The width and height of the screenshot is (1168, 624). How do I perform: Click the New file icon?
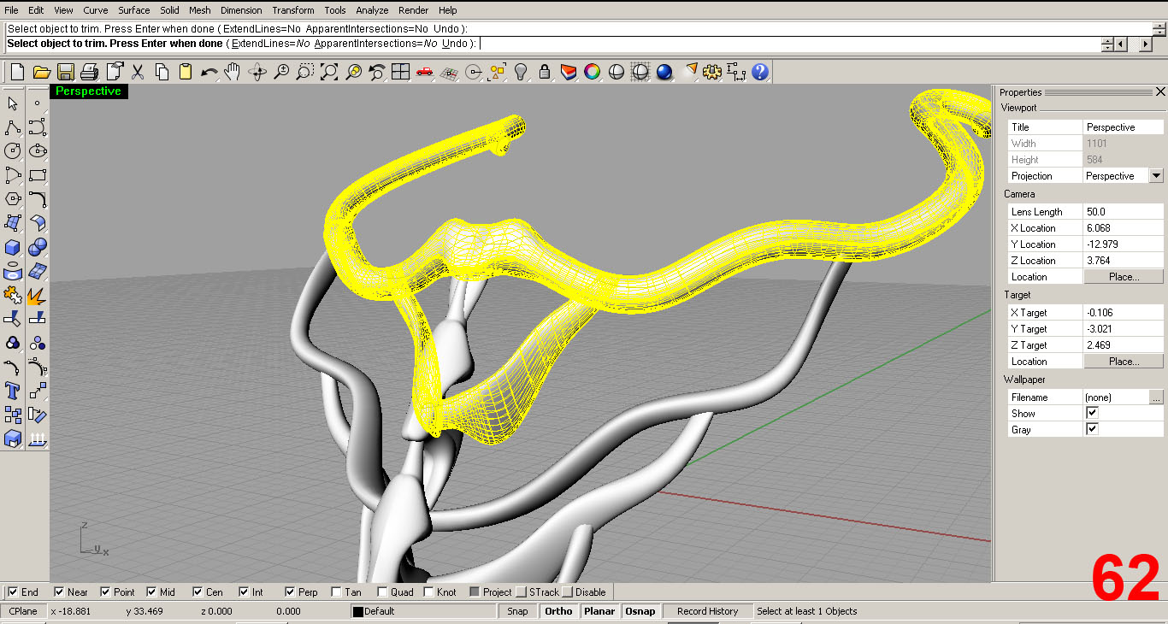coord(16,73)
